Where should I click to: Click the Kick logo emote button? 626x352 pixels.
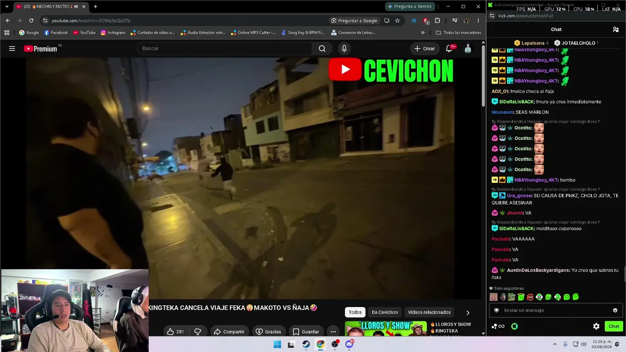[x=514, y=326]
